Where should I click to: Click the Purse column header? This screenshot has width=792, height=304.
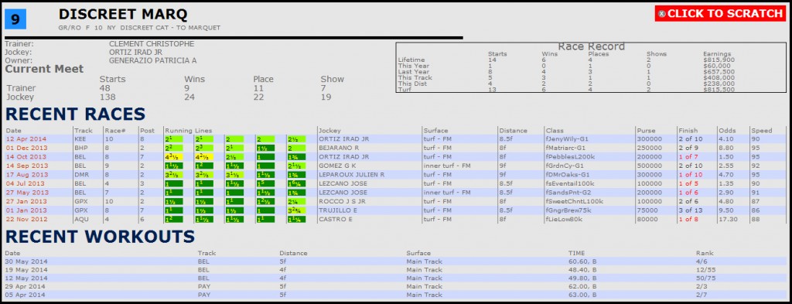coord(646,130)
